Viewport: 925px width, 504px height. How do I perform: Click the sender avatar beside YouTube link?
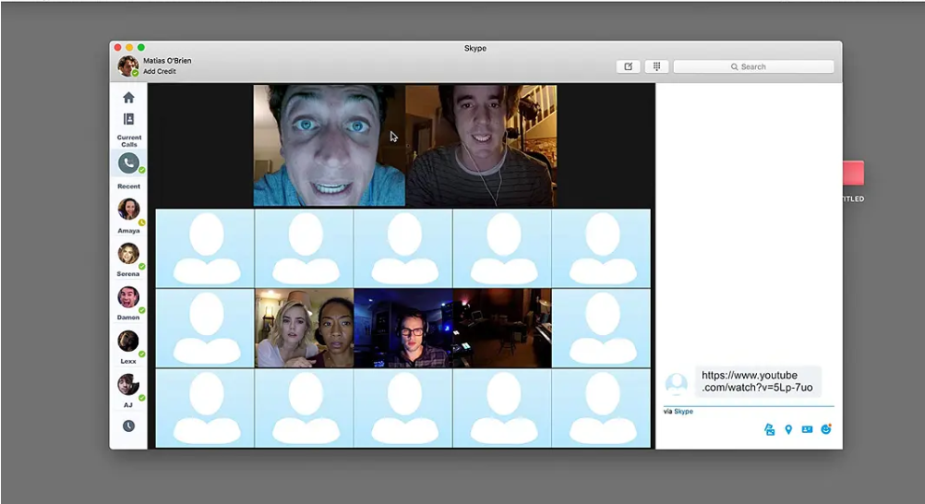click(x=677, y=384)
